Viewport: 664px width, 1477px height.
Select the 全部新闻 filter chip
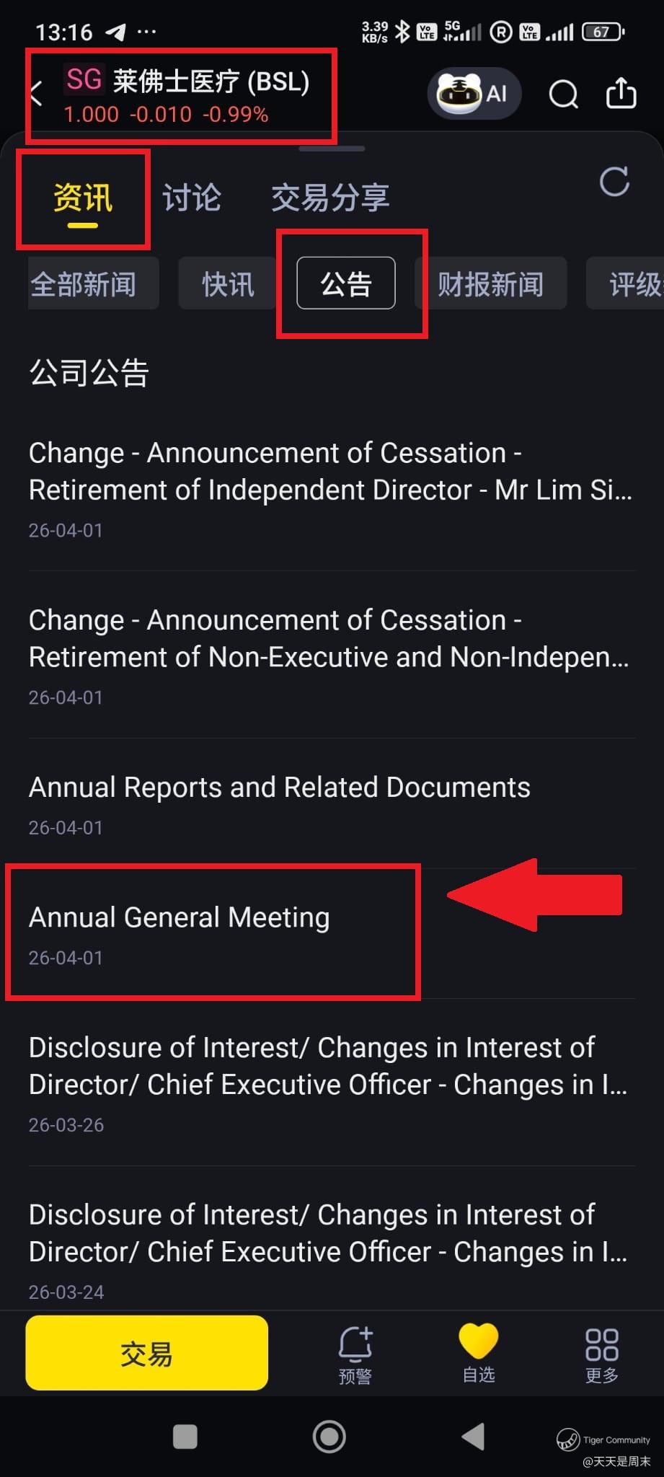(93, 283)
